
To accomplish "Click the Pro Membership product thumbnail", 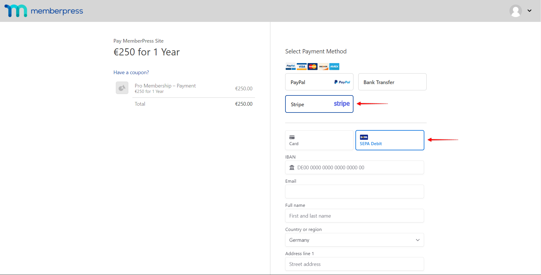I will (x=122, y=88).
